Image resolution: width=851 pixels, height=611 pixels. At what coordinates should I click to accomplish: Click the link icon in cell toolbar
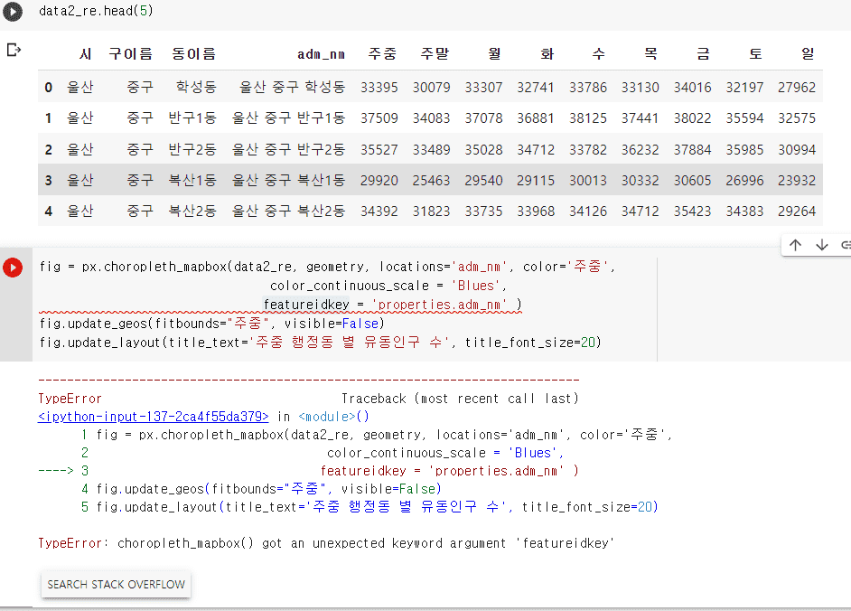tap(846, 245)
